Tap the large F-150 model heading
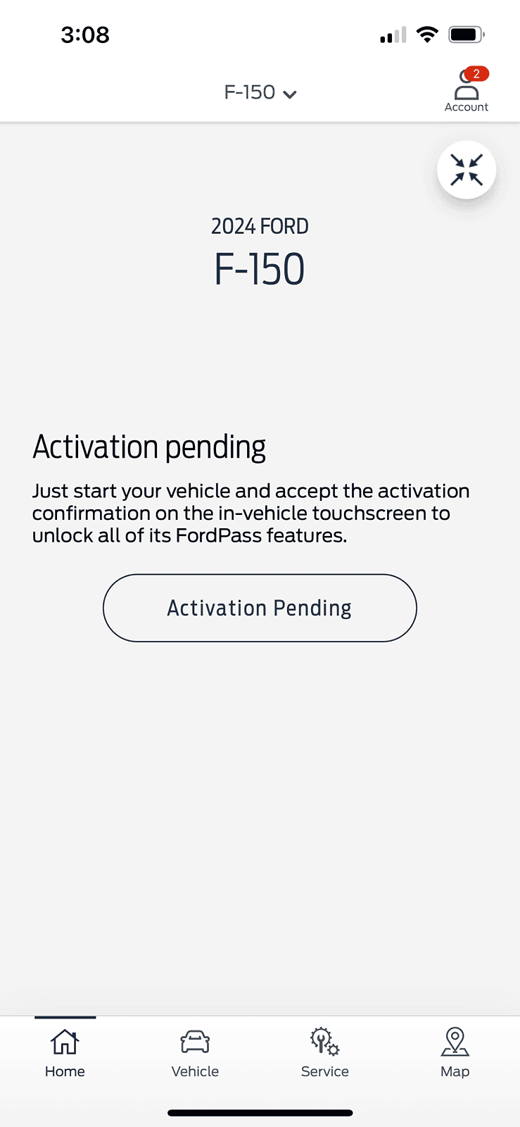 point(260,269)
